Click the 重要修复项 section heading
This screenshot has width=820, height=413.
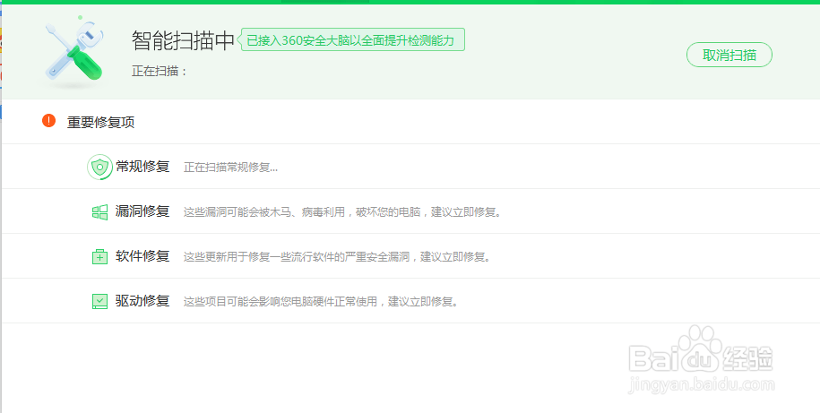tap(101, 123)
